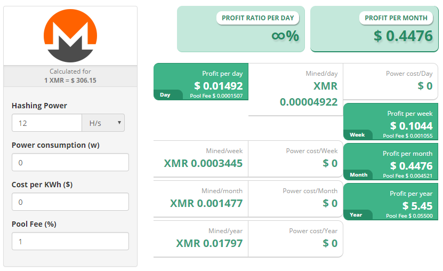This screenshot has width=443, height=271.
Task: Select the Month tab label
Action: pos(359,175)
